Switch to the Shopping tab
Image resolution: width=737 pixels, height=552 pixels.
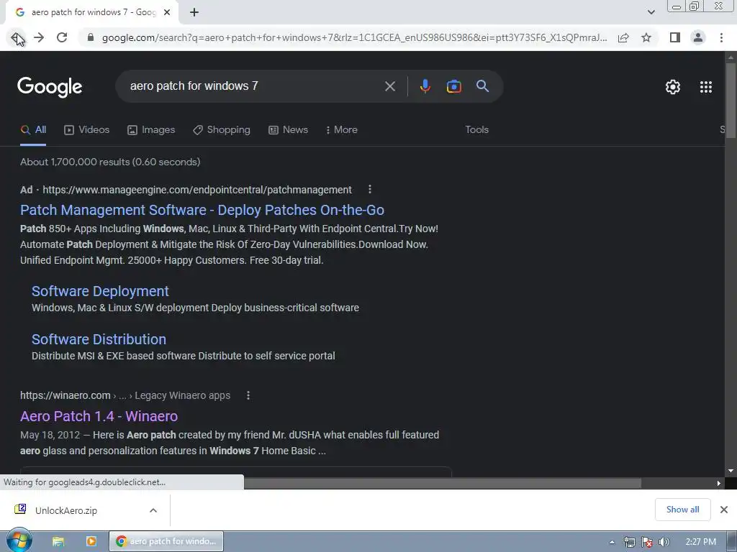pyautogui.click(x=222, y=130)
